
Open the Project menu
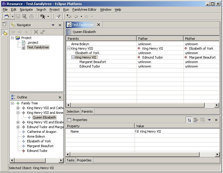(x=55, y=10)
